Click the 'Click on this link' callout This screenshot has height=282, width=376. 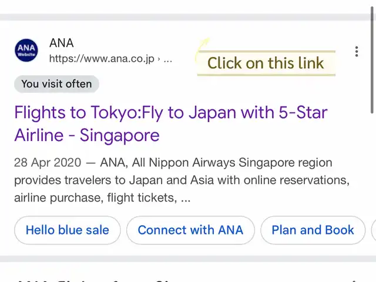coord(266,63)
